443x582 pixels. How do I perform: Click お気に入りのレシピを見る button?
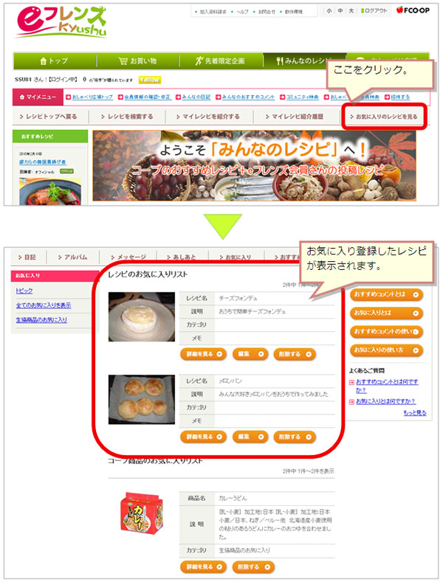384,117
